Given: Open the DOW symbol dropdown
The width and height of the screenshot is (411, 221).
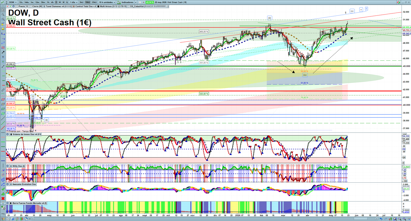Looking at the screenshot, I should 13,2.
